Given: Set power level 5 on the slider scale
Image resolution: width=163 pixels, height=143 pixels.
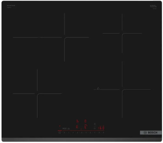Looking at the screenshot, I should (86, 133).
